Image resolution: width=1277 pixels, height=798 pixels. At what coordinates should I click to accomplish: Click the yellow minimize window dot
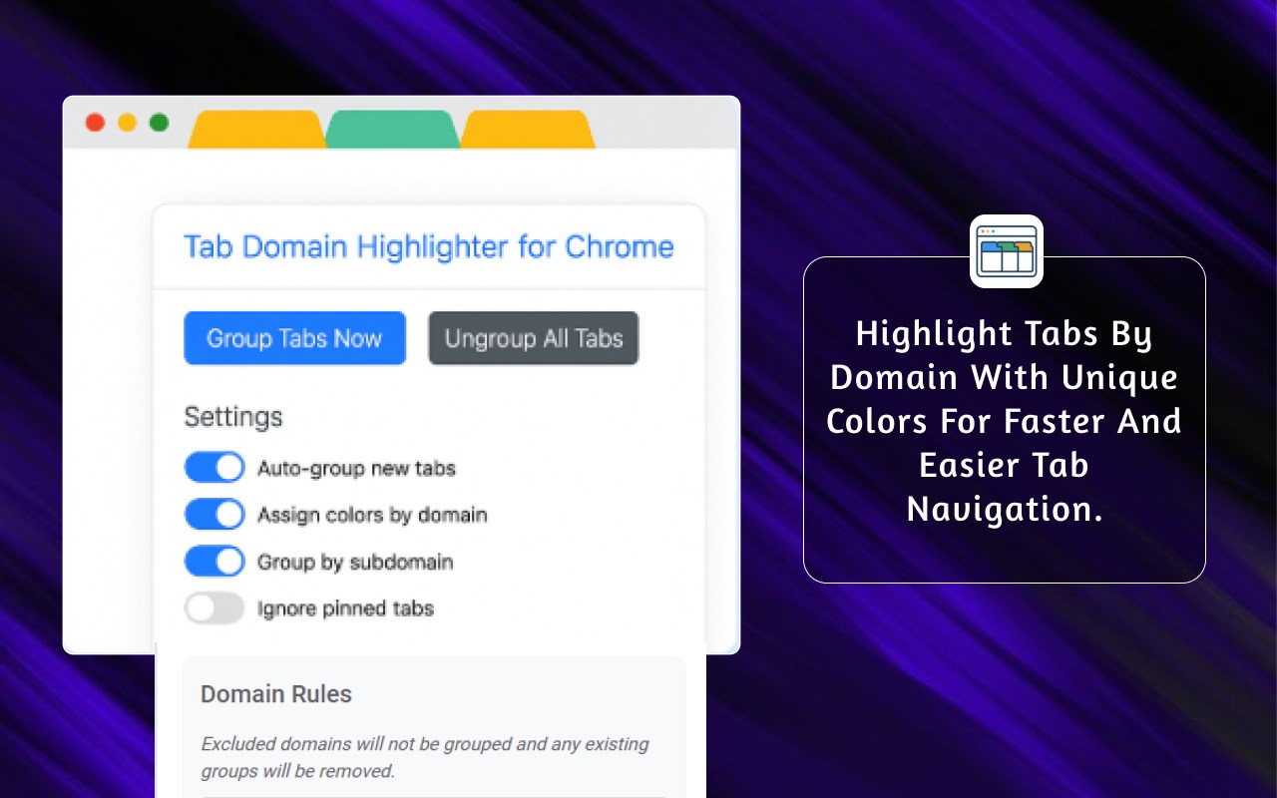(128, 123)
